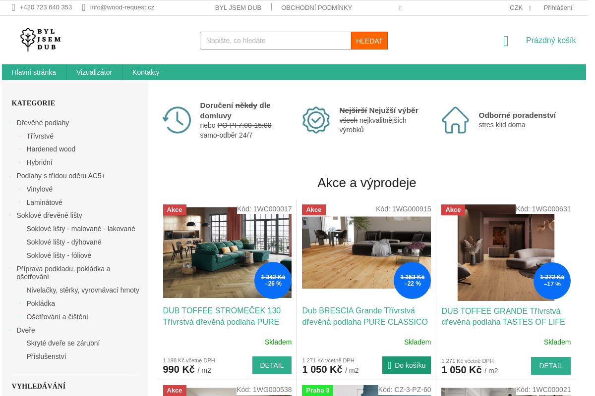Screen dimensions: 595x396
Task: Select the Pokládka subcategory
Action: [41, 303]
